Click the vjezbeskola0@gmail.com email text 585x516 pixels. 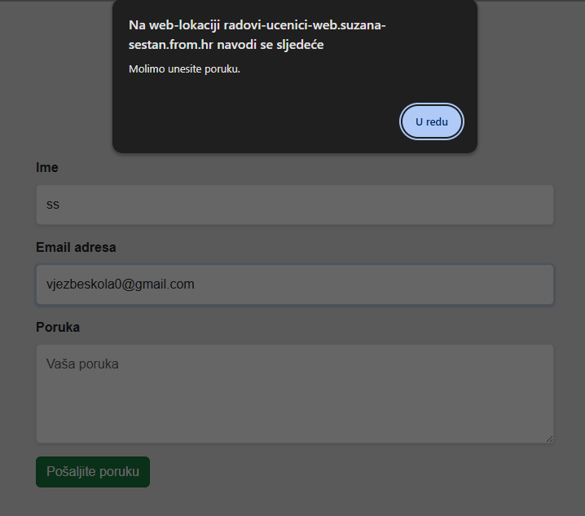[x=121, y=284]
